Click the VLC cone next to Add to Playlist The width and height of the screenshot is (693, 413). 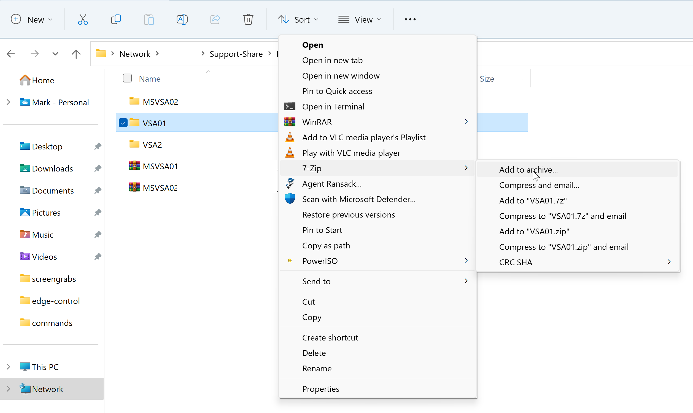point(290,138)
